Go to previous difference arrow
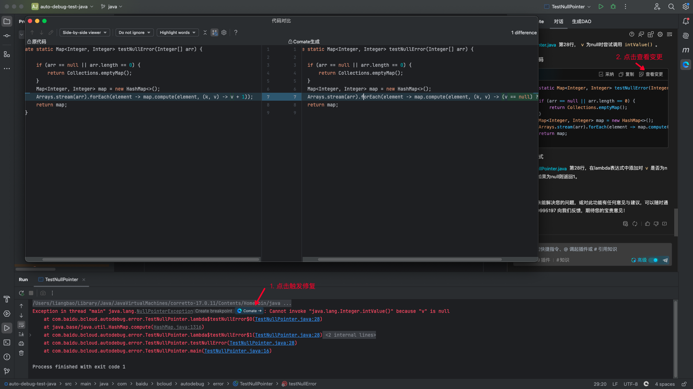Screen dimensions: 693x389 tap(32, 32)
